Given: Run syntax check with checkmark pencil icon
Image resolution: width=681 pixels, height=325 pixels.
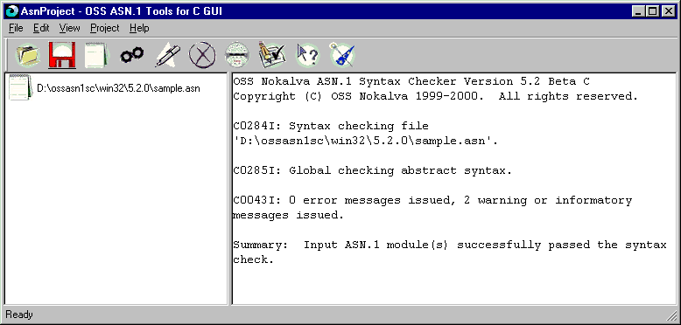Looking at the screenshot, I should 272,55.
